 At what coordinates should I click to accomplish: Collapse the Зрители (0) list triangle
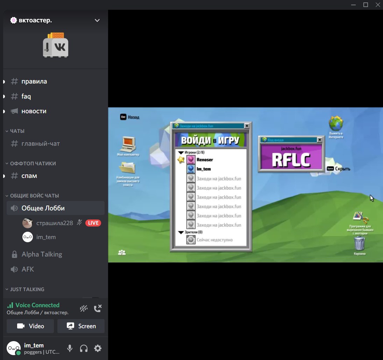pyautogui.click(x=181, y=232)
